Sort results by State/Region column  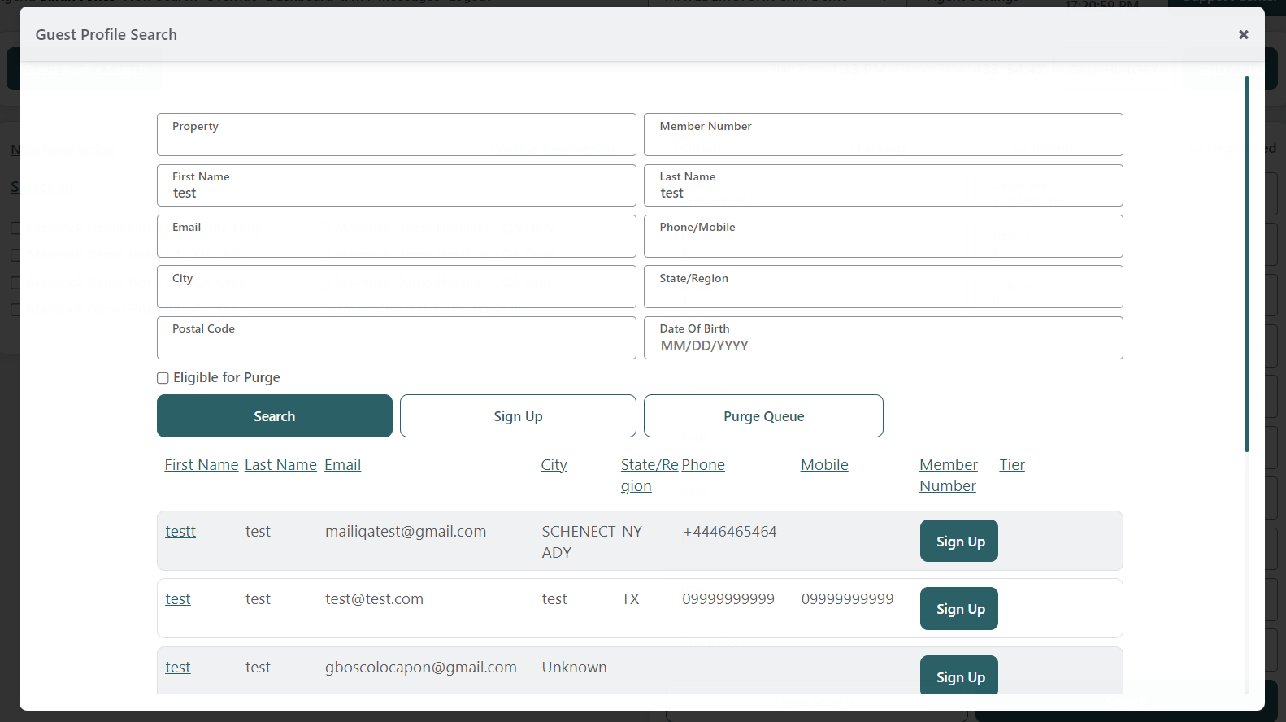point(649,475)
